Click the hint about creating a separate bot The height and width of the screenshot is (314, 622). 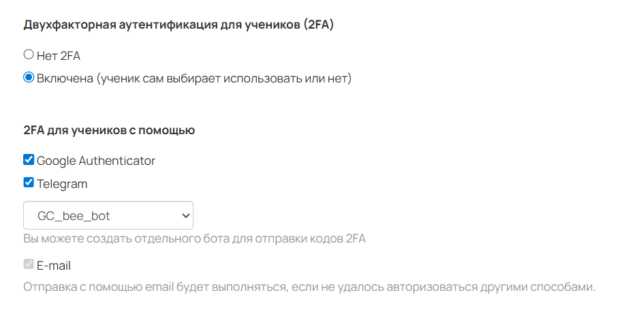194,239
